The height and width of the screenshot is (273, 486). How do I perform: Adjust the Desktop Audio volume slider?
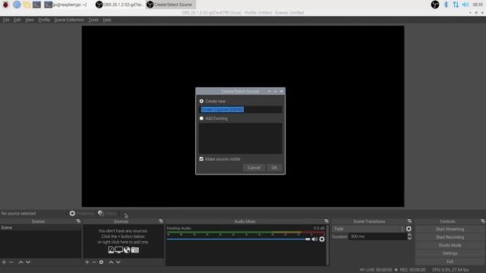pyautogui.click(x=238, y=239)
